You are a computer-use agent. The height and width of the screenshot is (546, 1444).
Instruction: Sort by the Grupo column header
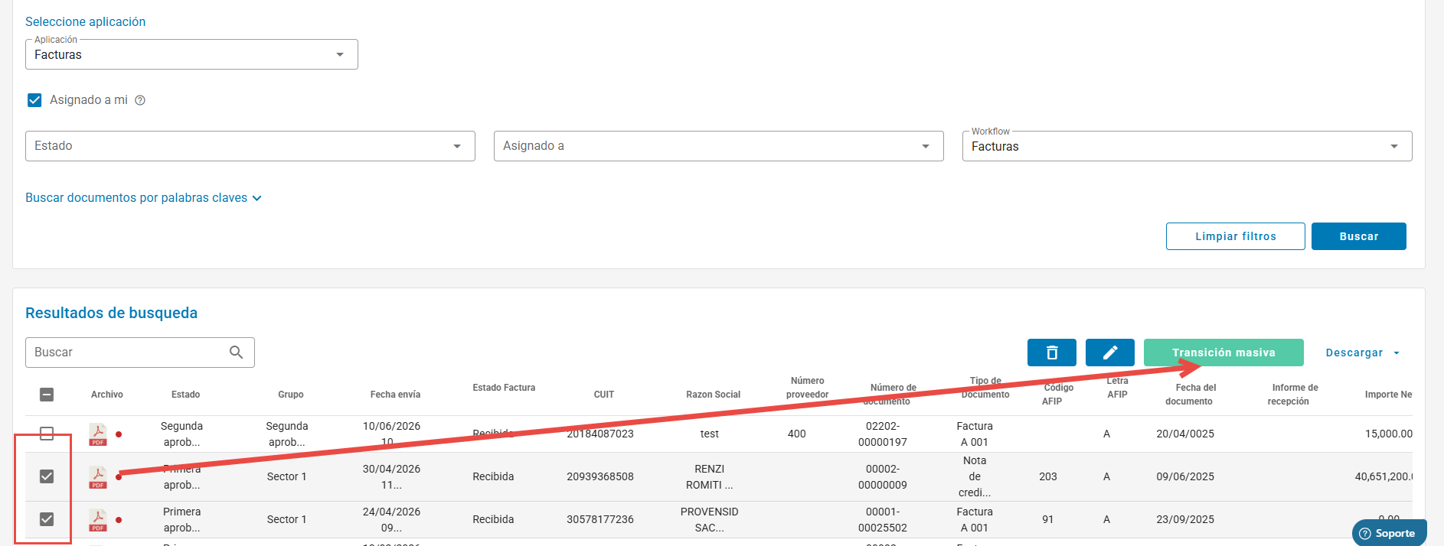pos(291,395)
